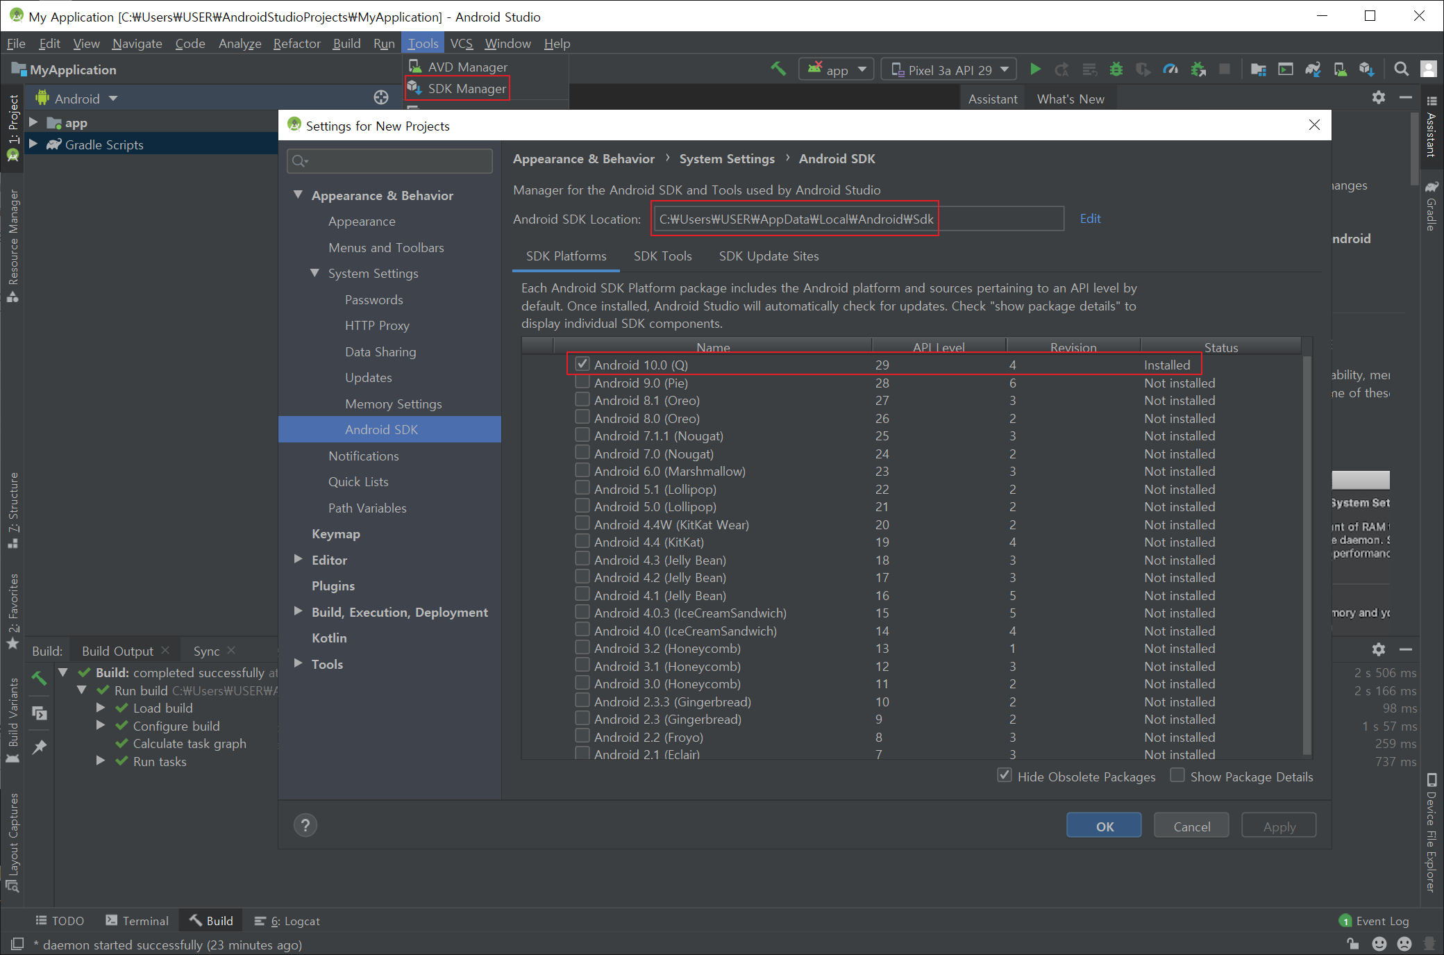
Task: Click the locate target icon in Project panel
Action: click(381, 98)
